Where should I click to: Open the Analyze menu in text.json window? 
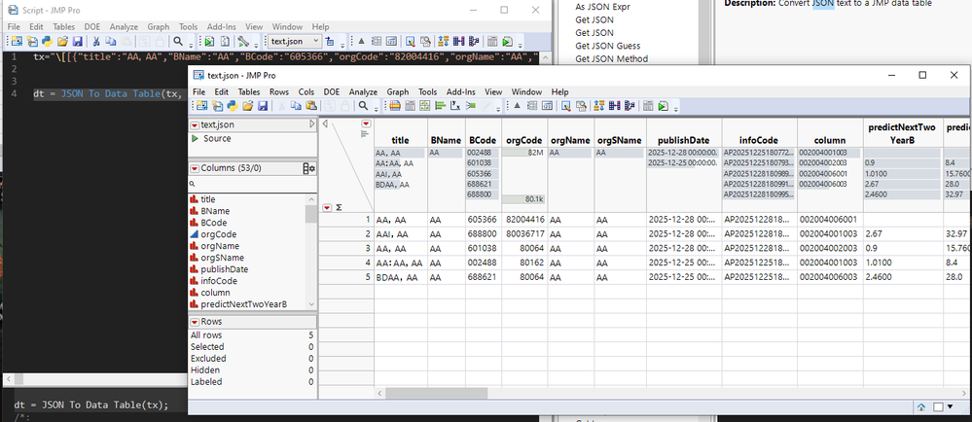point(363,91)
